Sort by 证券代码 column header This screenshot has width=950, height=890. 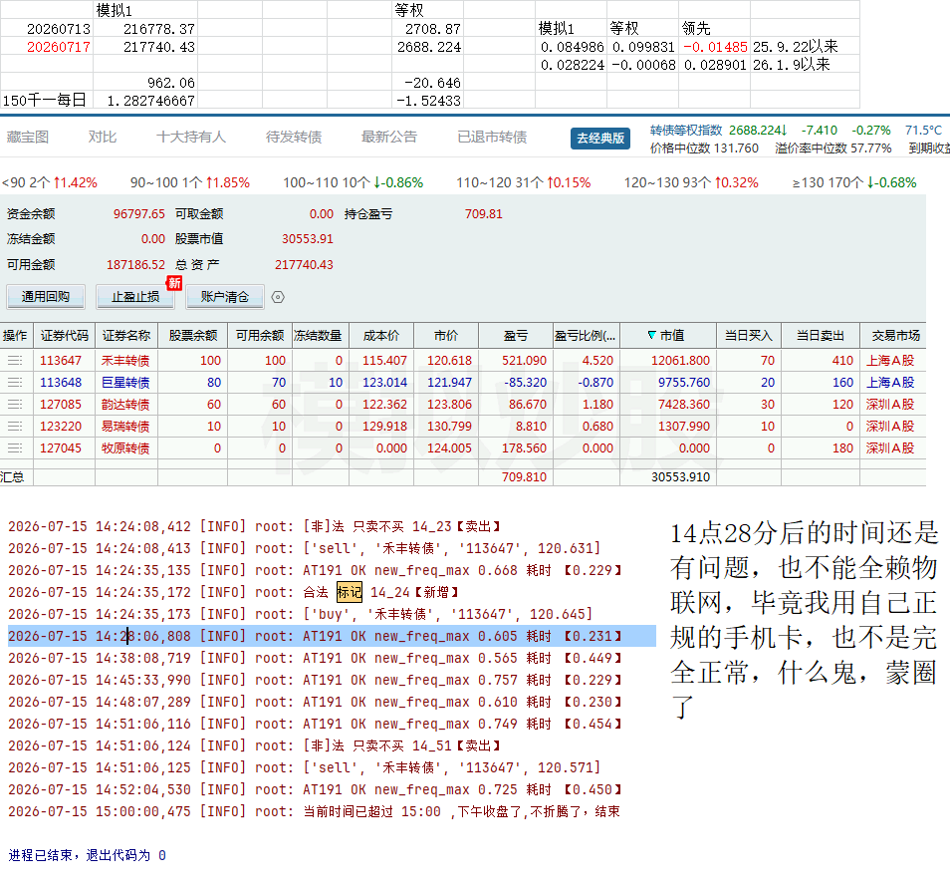coord(64,335)
